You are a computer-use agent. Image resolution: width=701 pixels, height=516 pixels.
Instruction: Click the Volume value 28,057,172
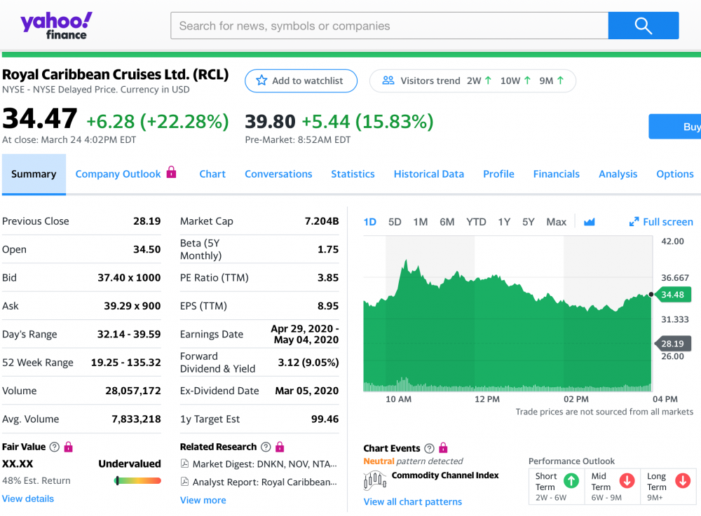pos(132,391)
